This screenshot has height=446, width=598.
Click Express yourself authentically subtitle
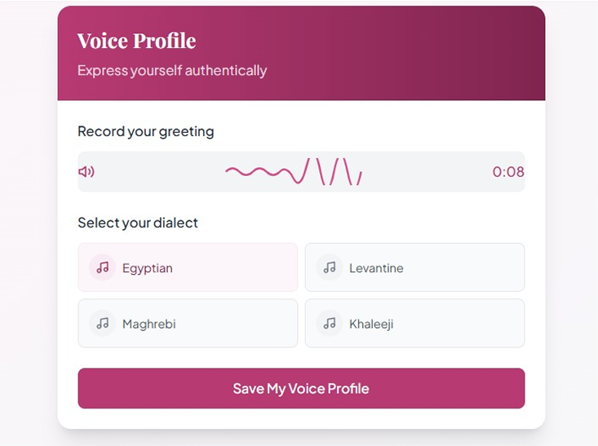coord(172,71)
